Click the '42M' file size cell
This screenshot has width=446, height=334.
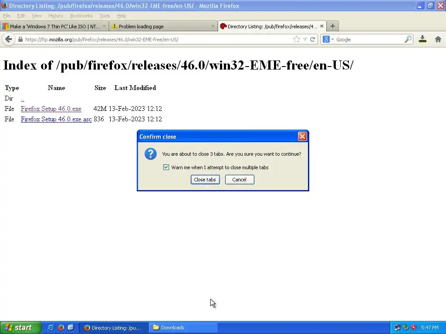tap(100, 109)
